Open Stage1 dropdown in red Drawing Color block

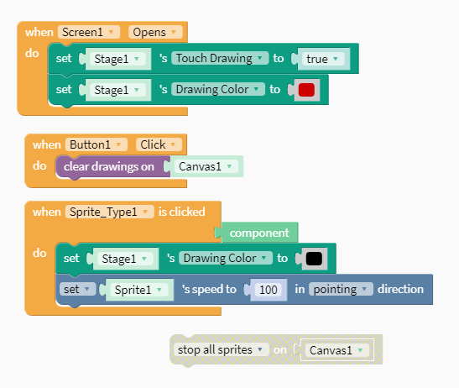(117, 90)
